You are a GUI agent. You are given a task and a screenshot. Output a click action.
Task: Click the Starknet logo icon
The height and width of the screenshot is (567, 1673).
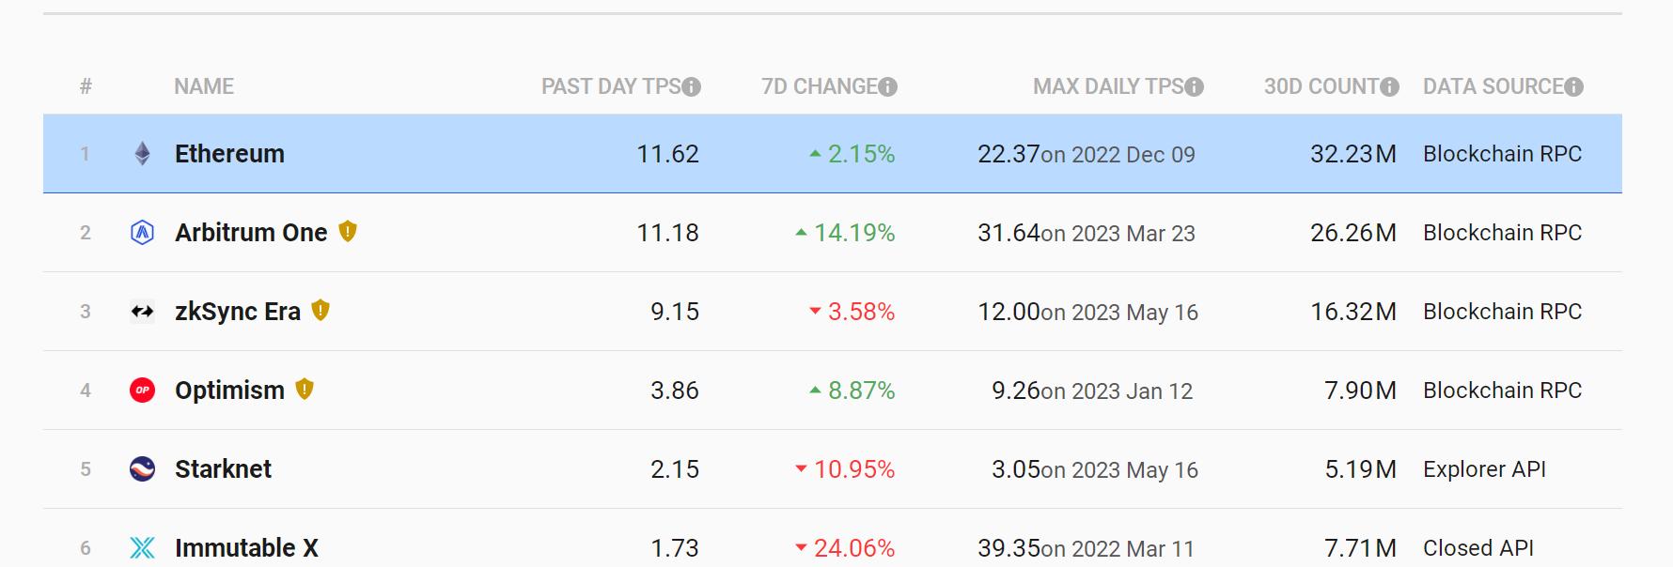click(x=142, y=469)
